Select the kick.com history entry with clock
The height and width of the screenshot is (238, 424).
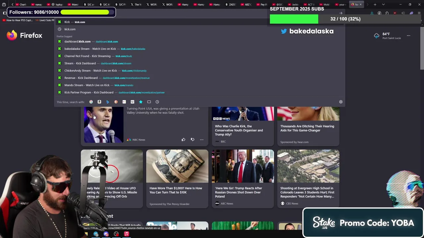pos(200,29)
